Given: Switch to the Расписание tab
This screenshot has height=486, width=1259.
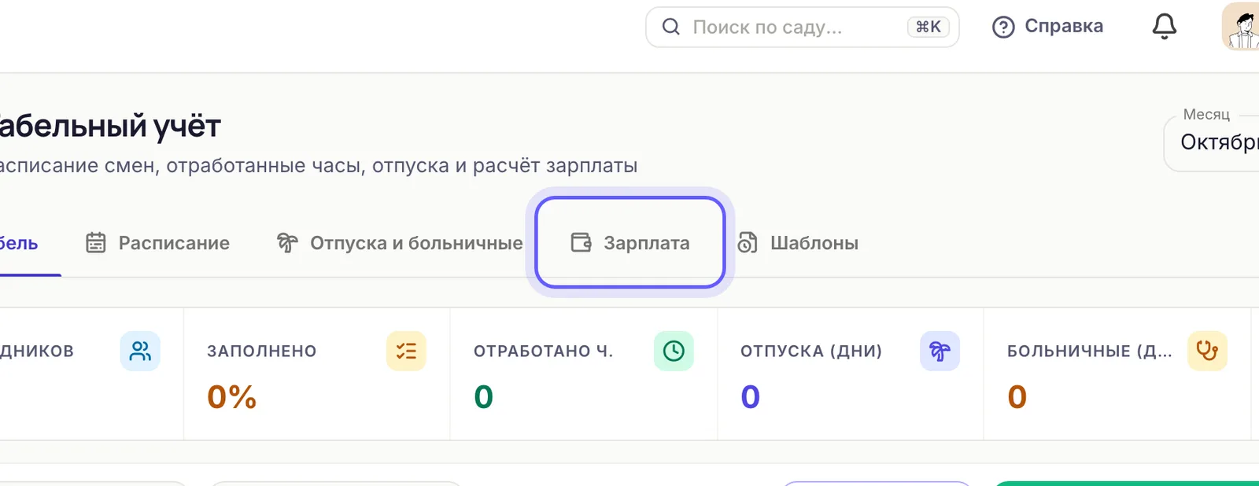Looking at the screenshot, I should 157,243.
